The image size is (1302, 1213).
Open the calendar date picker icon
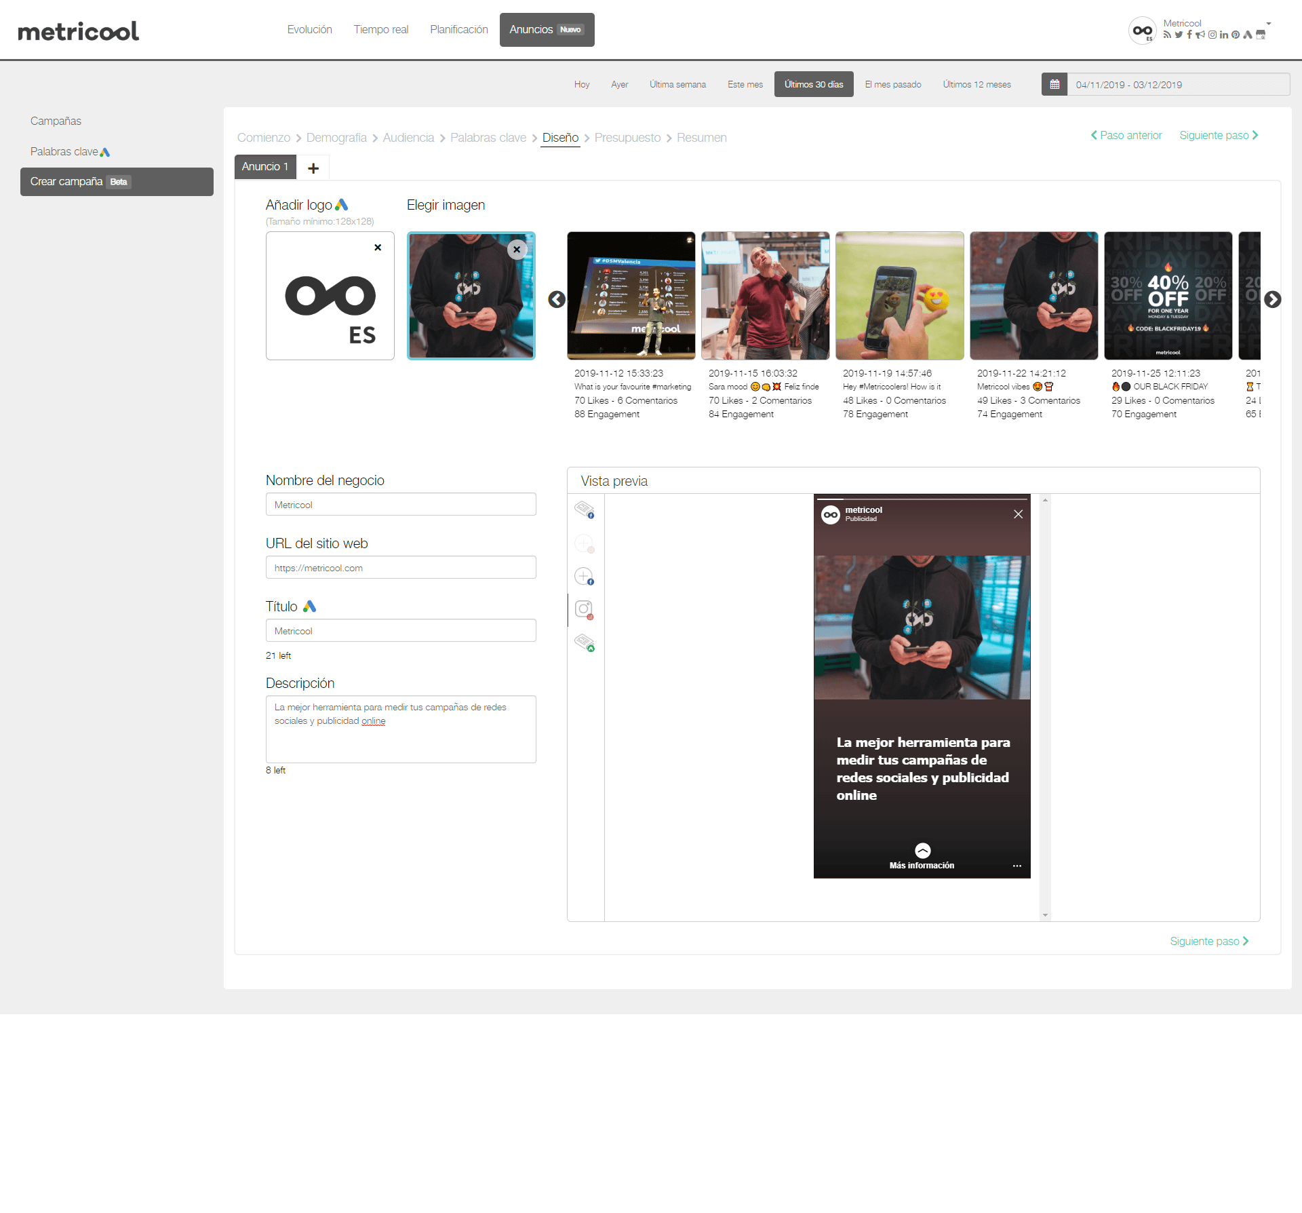point(1054,85)
